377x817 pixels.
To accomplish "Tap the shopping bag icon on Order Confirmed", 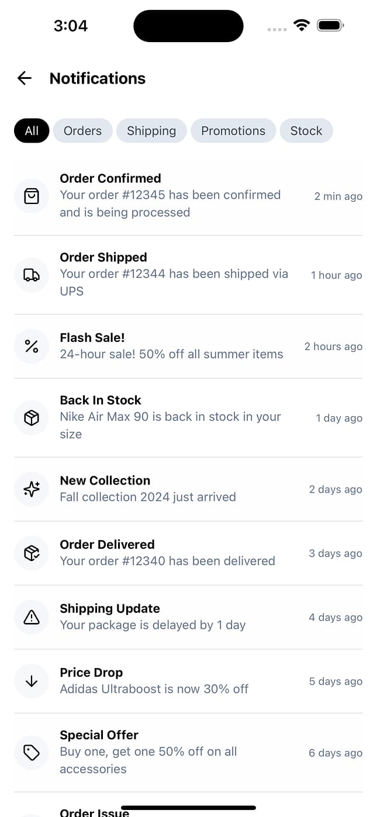I will 32,196.
